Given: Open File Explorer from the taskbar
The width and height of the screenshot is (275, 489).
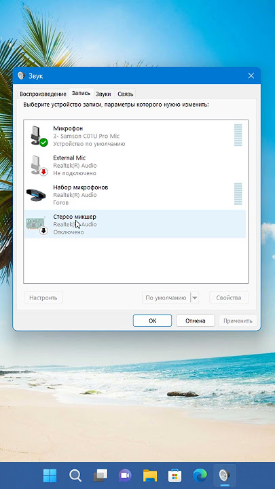Looking at the screenshot, I should pyautogui.click(x=150, y=475).
